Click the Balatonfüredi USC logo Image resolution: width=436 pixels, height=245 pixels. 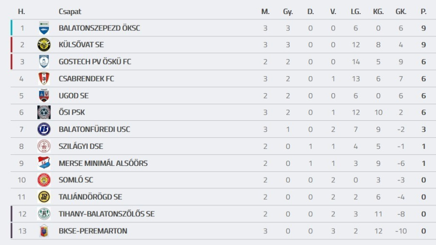44,129
